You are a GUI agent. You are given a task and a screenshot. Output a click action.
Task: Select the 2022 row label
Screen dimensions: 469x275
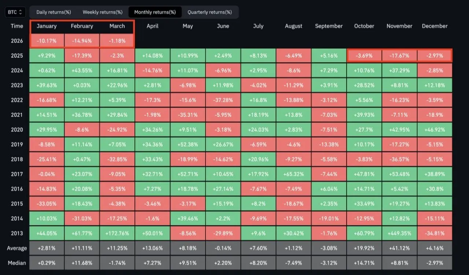17,100
